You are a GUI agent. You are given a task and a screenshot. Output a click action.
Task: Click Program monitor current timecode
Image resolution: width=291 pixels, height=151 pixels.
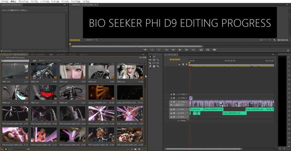75,40
